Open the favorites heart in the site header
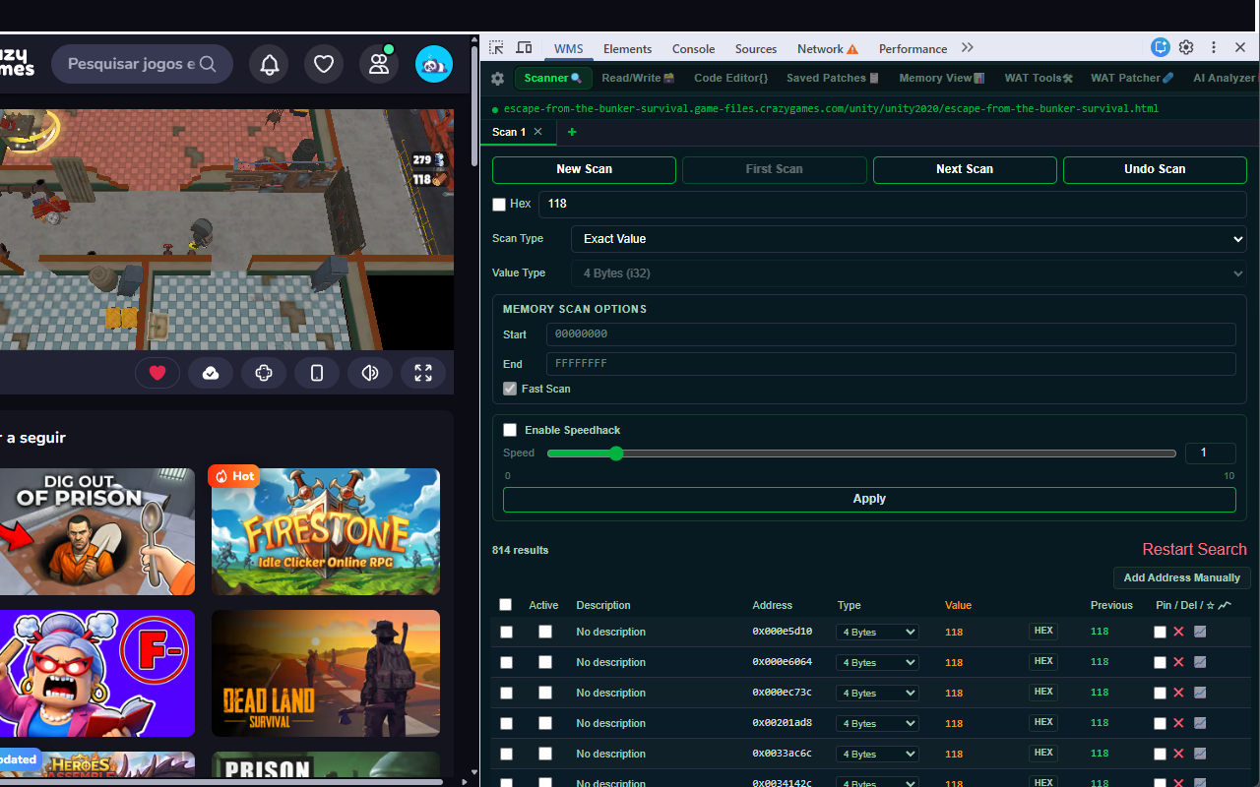This screenshot has height=787, width=1260. pyautogui.click(x=324, y=64)
